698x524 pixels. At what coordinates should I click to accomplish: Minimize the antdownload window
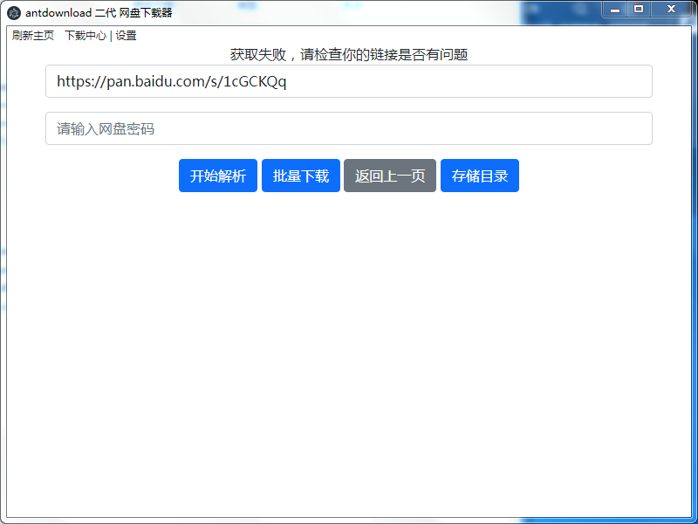coord(615,9)
